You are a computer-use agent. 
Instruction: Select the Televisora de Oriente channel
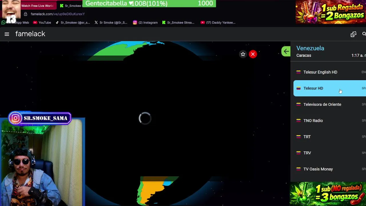tap(330, 104)
